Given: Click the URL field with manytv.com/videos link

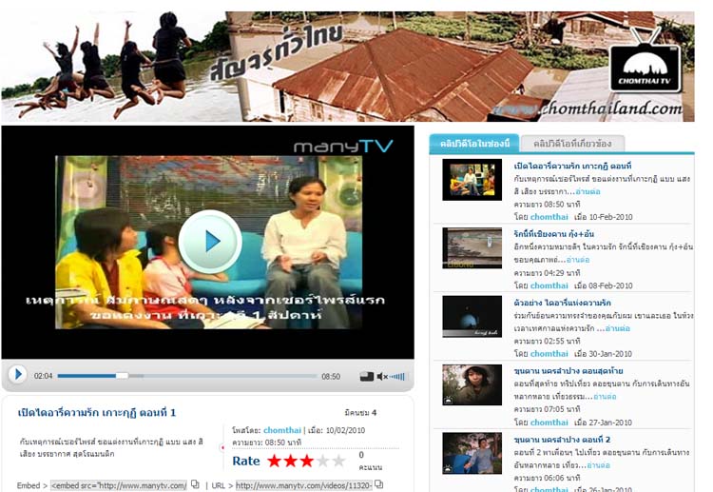Looking at the screenshot, I should click(303, 485).
